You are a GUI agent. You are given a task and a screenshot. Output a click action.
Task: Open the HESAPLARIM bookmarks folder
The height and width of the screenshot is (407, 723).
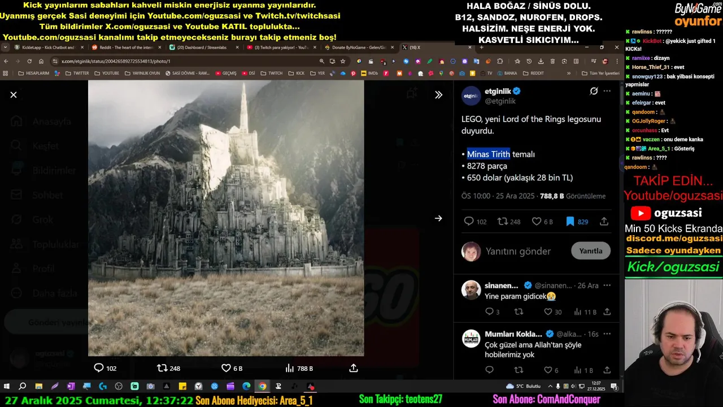point(33,73)
